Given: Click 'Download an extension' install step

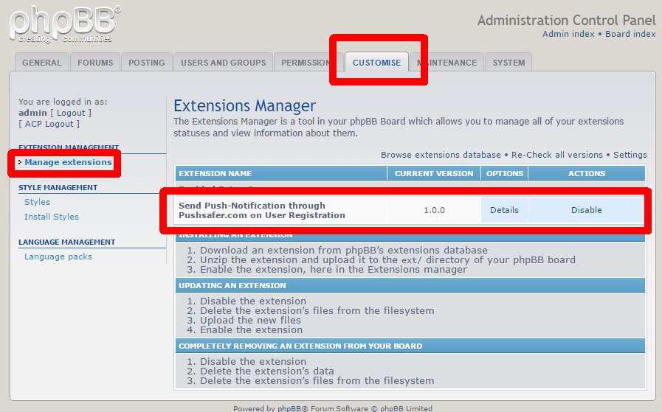Looking at the screenshot, I should point(344,250).
